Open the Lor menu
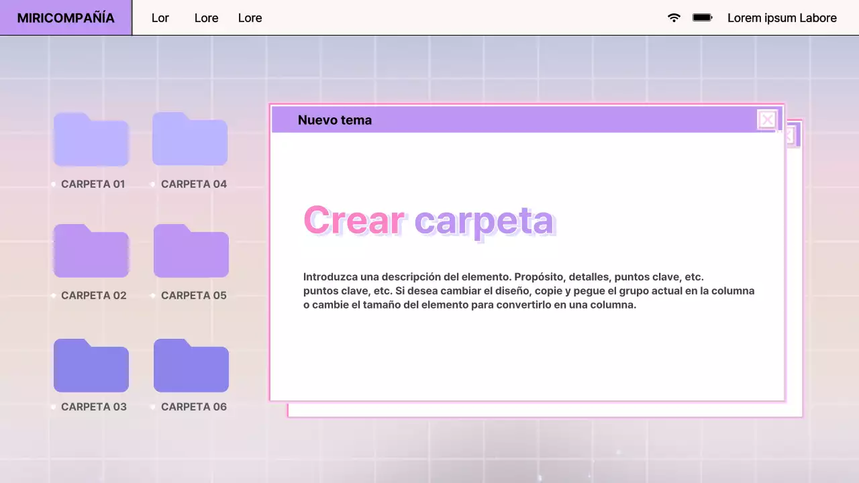Image resolution: width=859 pixels, height=483 pixels. [160, 18]
